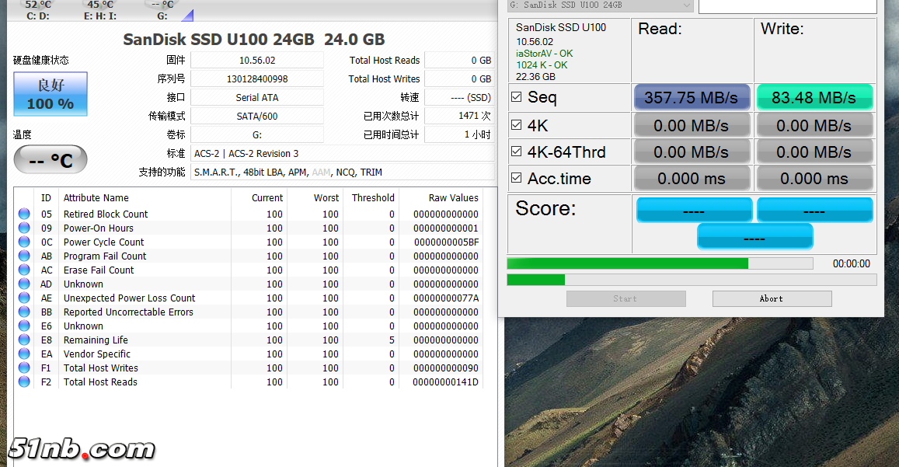Image resolution: width=899 pixels, height=467 pixels.
Task: Click the serial number field 130128400998
Action: tap(257, 79)
